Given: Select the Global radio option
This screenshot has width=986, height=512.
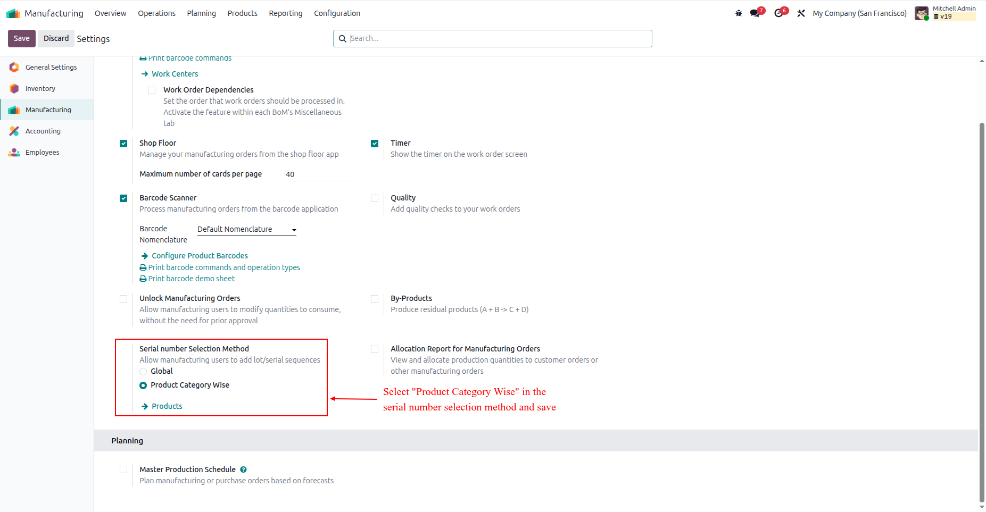Looking at the screenshot, I should pyautogui.click(x=143, y=371).
